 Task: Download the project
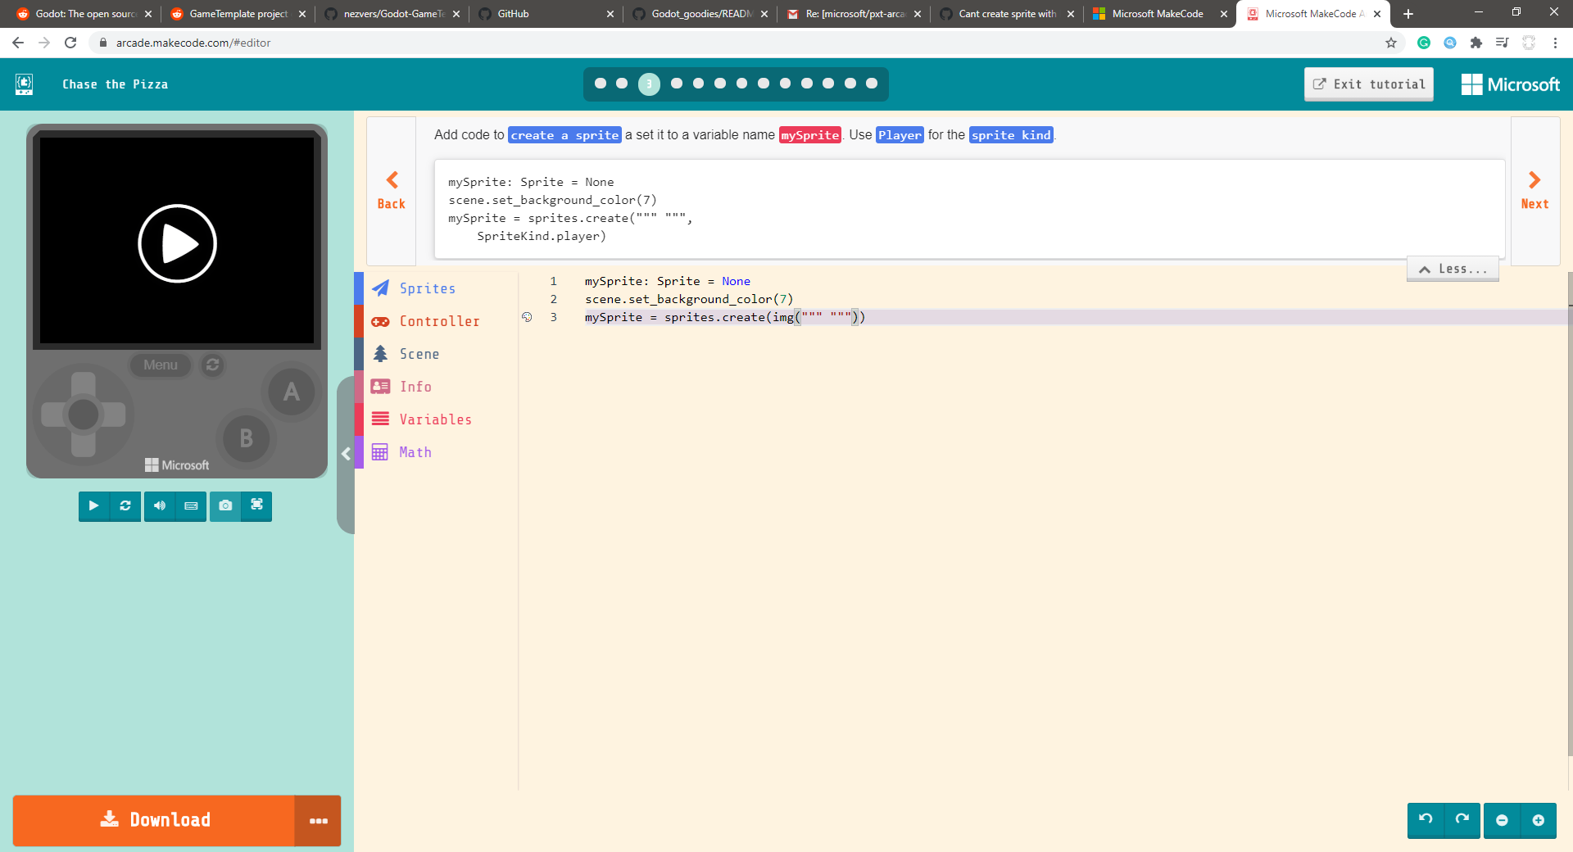(155, 820)
